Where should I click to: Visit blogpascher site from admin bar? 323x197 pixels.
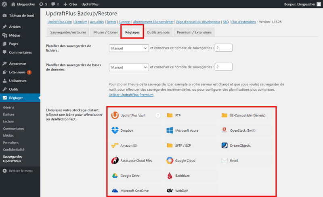(x=23, y=4)
